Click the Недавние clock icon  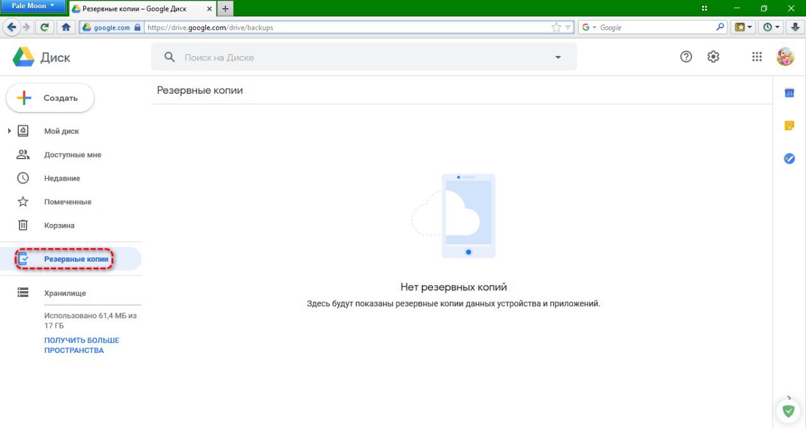click(23, 178)
